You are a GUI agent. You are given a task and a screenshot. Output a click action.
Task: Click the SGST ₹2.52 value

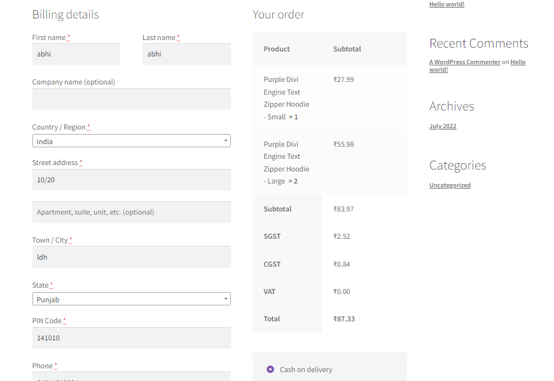(x=342, y=236)
